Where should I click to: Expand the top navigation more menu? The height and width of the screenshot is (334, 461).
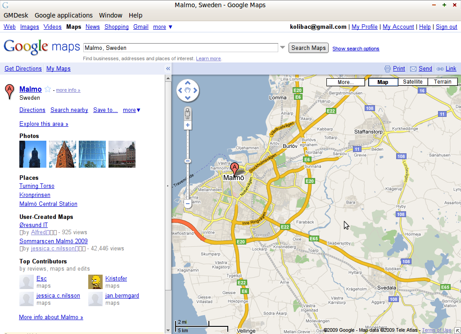[163, 27]
